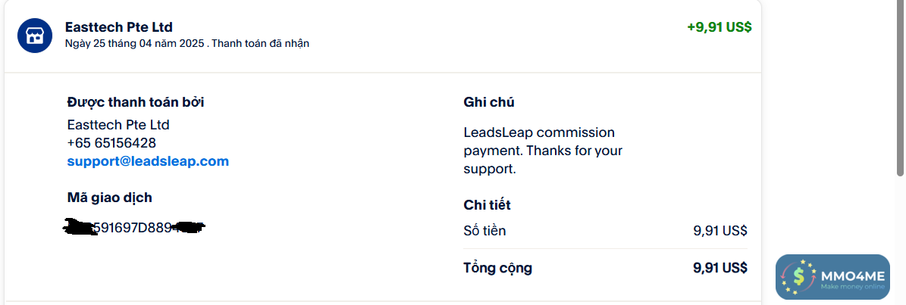
Task: Click the phone number +65 65156428
Action: point(111,143)
